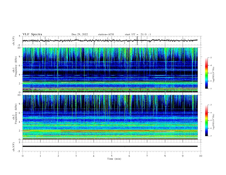Click the '-3' tick on the upper color bar
This screenshot has height=175, width=226.
coord(210,57)
